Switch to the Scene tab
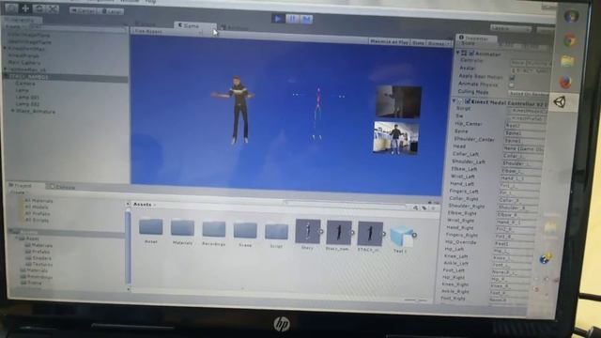 [146, 24]
